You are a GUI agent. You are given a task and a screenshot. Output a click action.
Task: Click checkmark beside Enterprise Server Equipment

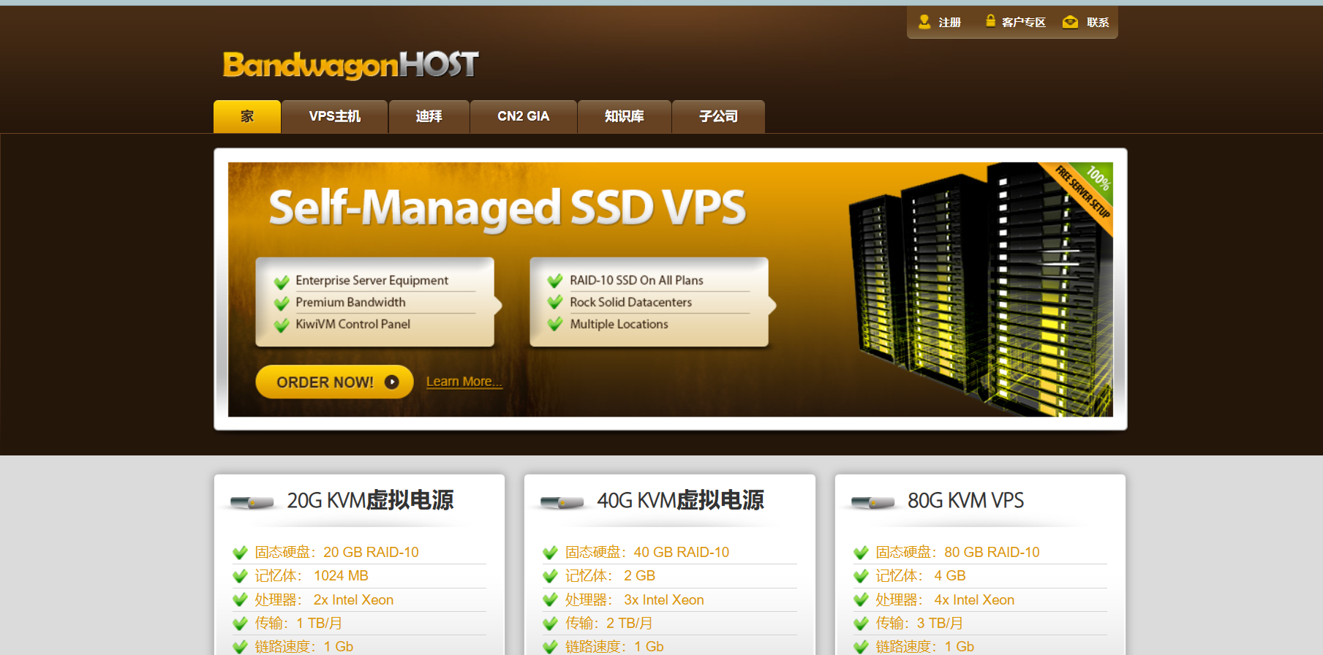click(x=282, y=281)
